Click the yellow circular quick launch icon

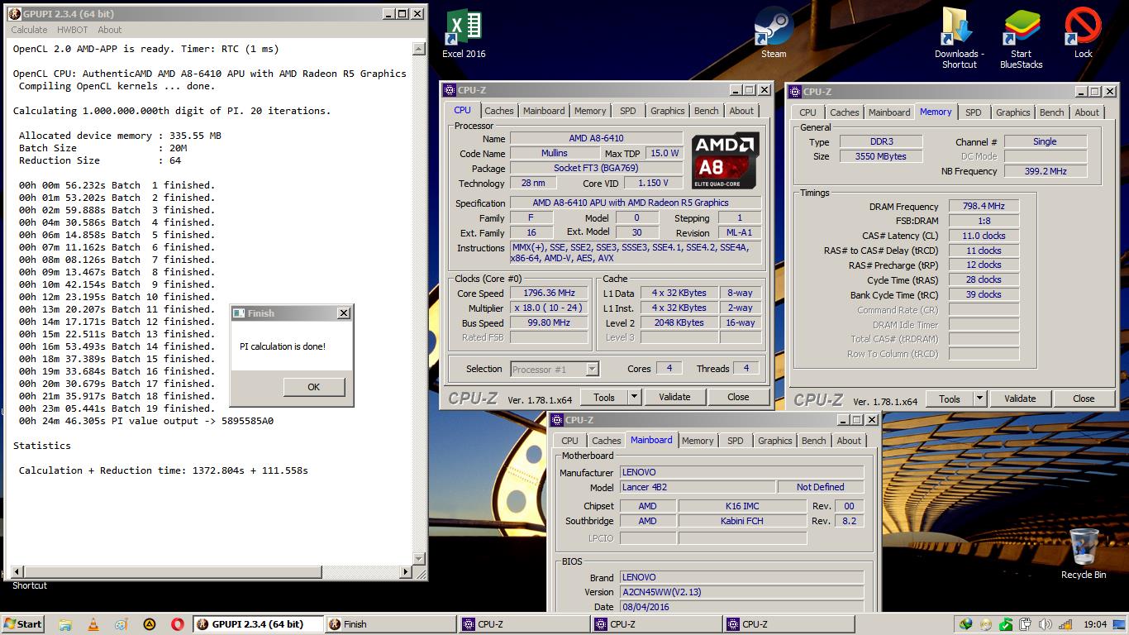click(x=150, y=624)
